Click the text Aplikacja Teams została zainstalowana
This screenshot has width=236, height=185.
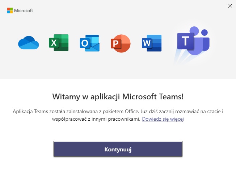(x=55, y=112)
